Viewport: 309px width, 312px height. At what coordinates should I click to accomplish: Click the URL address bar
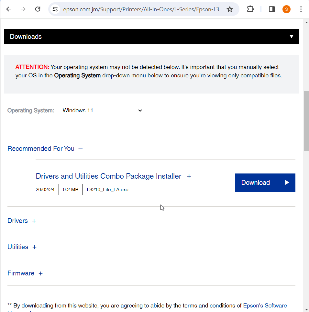pyautogui.click(x=142, y=9)
